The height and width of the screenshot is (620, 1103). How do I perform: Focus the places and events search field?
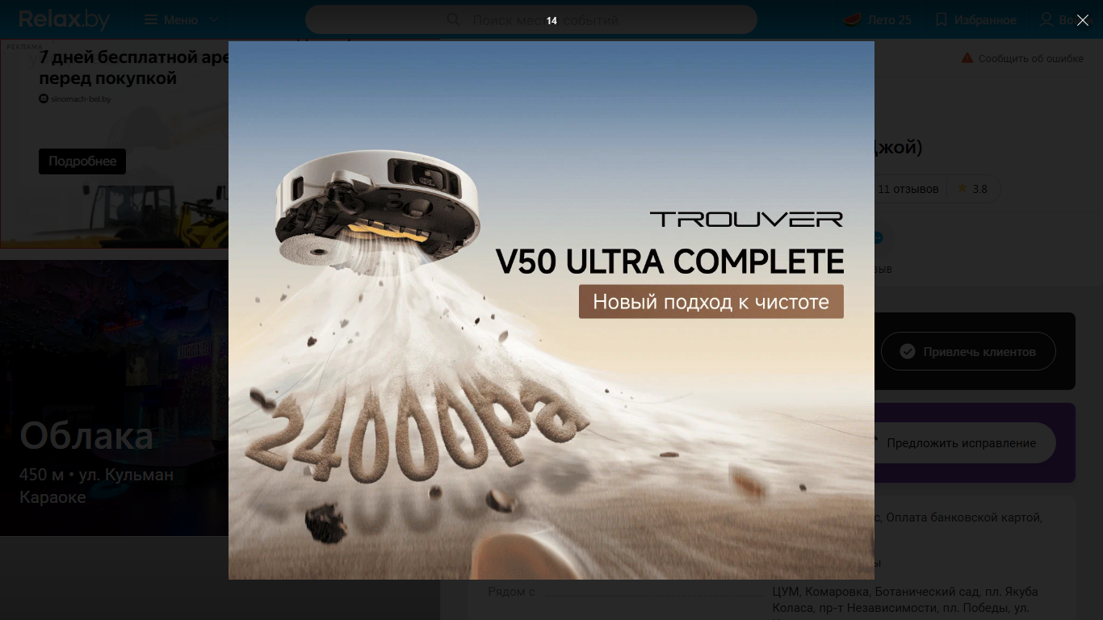(531, 19)
